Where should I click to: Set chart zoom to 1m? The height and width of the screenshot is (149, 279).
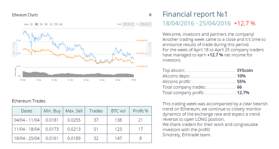click(x=41, y=24)
